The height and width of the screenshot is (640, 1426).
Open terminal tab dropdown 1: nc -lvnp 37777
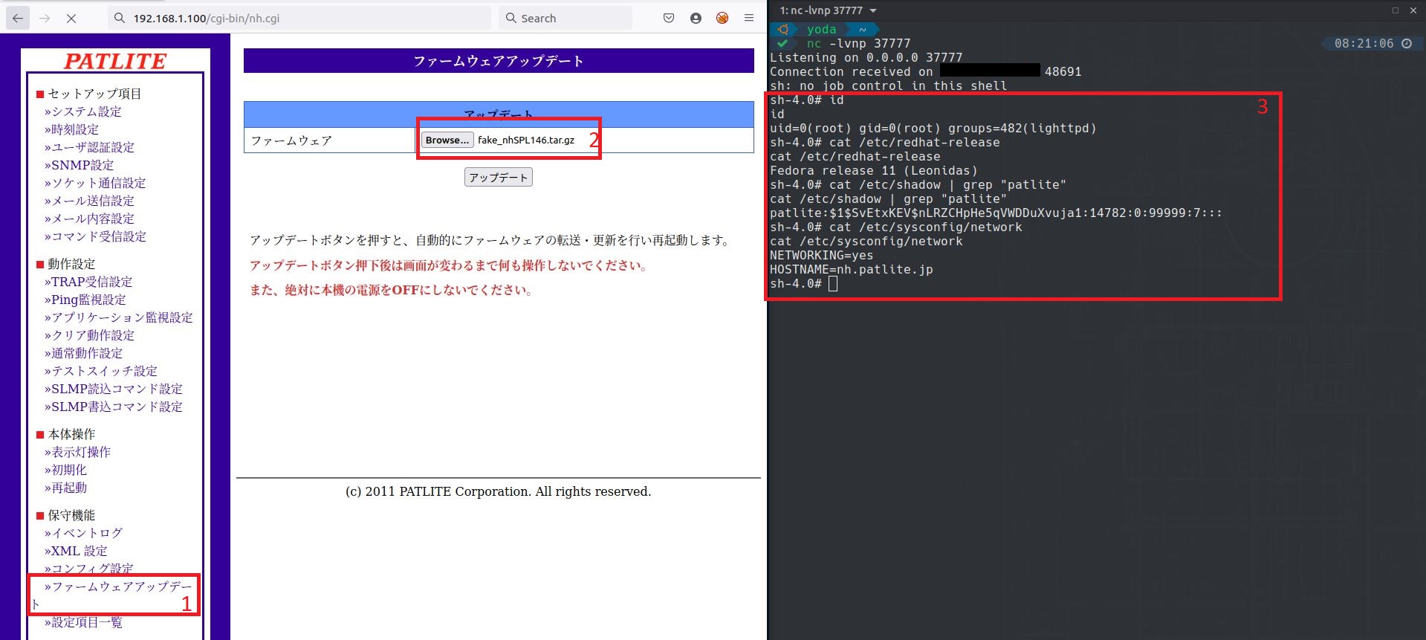[x=829, y=10]
